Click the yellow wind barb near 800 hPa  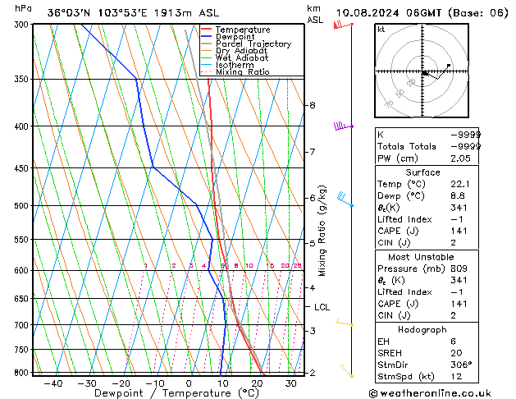346,370
